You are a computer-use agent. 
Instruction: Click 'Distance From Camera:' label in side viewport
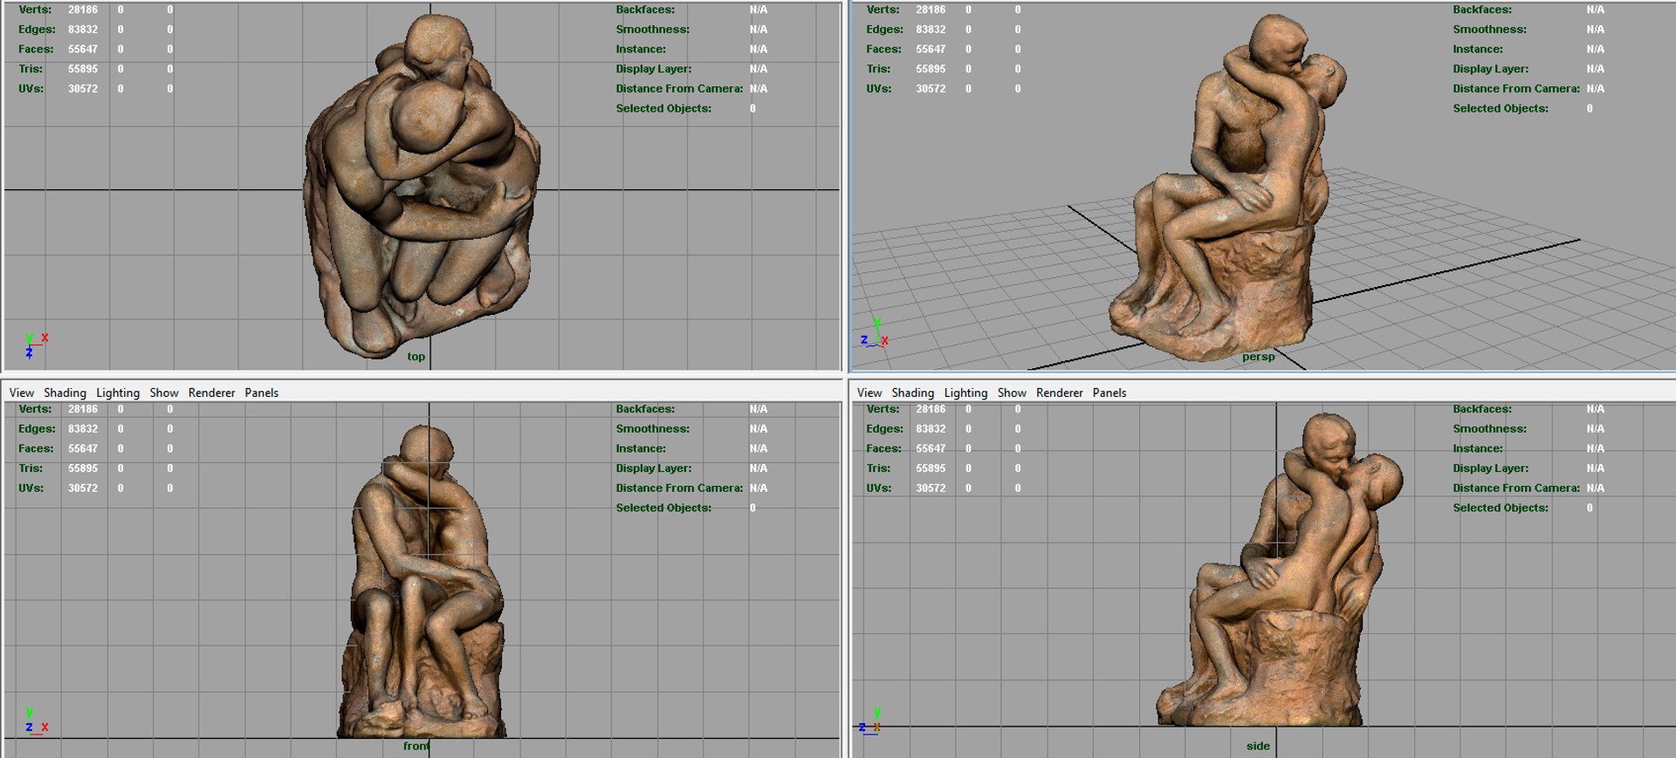tap(1516, 488)
